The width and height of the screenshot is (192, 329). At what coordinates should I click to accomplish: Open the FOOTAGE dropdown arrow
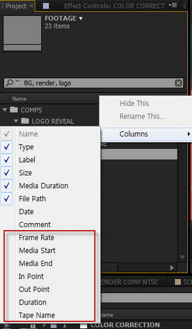point(81,19)
